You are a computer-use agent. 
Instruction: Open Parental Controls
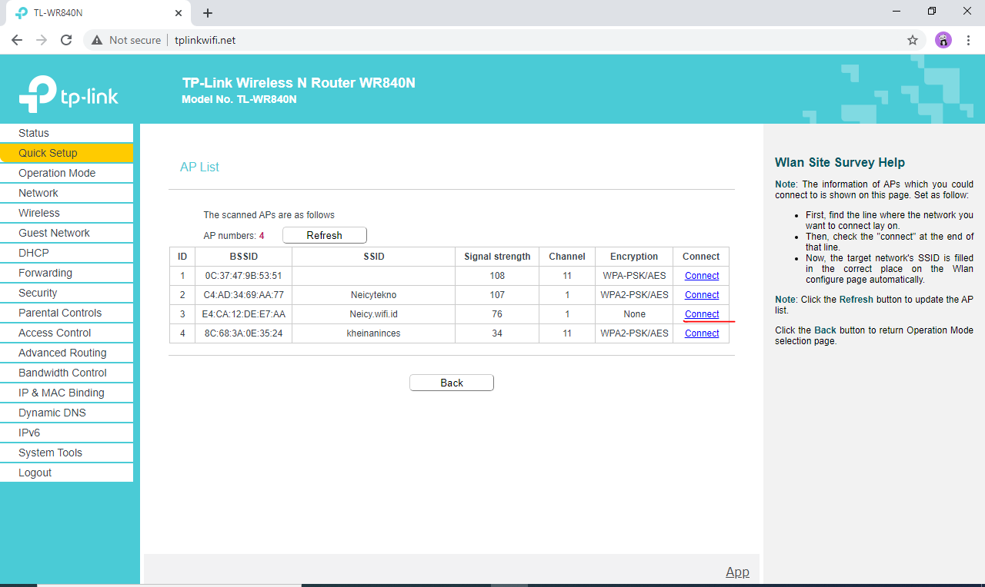pyautogui.click(x=66, y=313)
